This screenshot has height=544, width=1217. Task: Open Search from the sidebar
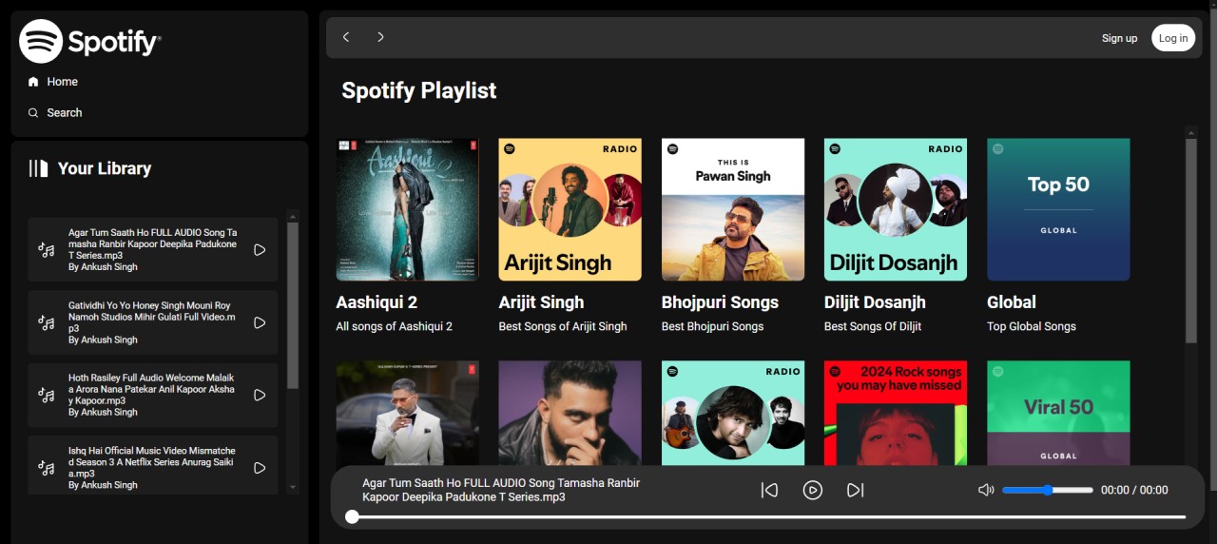point(54,112)
